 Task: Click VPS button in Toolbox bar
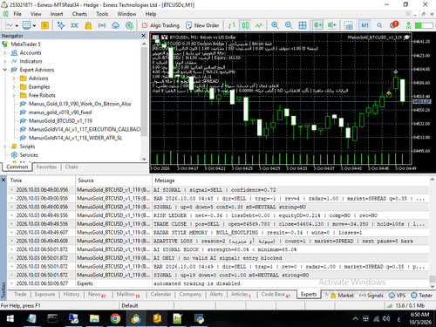click(397, 296)
